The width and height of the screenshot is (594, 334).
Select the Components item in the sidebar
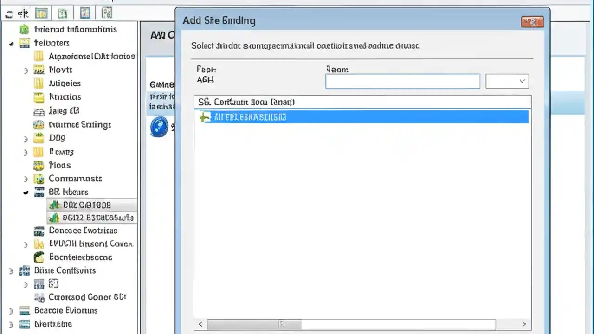click(x=75, y=179)
